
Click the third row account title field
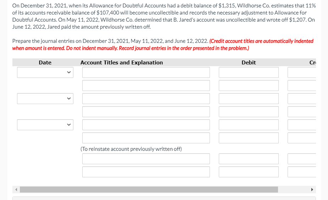[x=146, y=98]
